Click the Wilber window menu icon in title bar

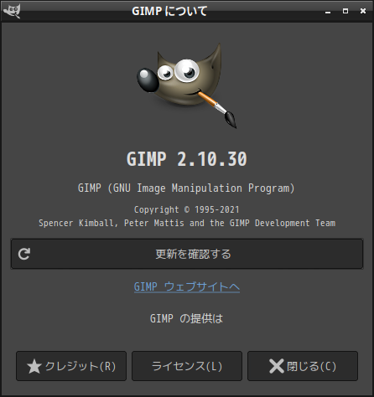click(12, 11)
